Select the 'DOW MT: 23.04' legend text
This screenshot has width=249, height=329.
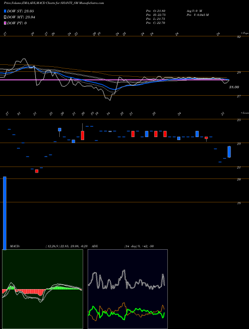click(x=21, y=17)
